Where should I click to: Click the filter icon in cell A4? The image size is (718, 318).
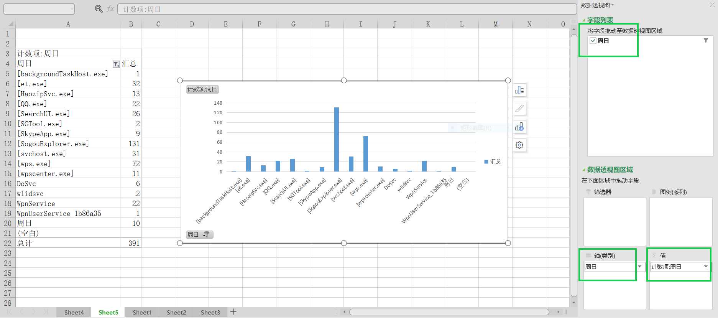116,64
